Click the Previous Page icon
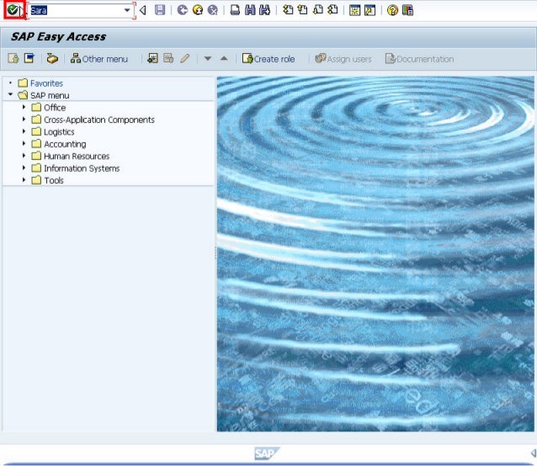 (302, 10)
